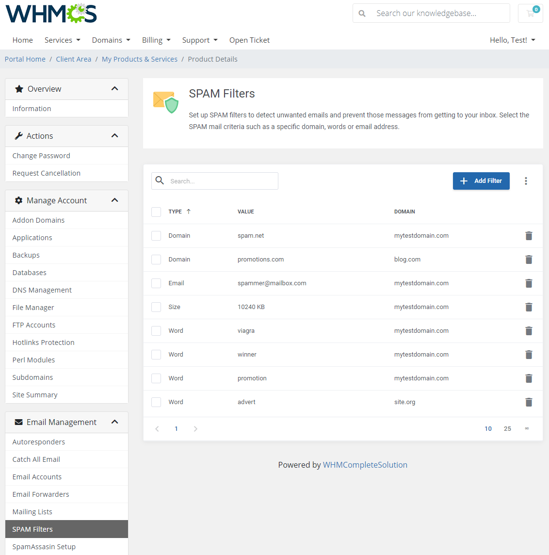Show 25 entries per page
Viewport: 549px width, 555px height.
[x=507, y=429]
